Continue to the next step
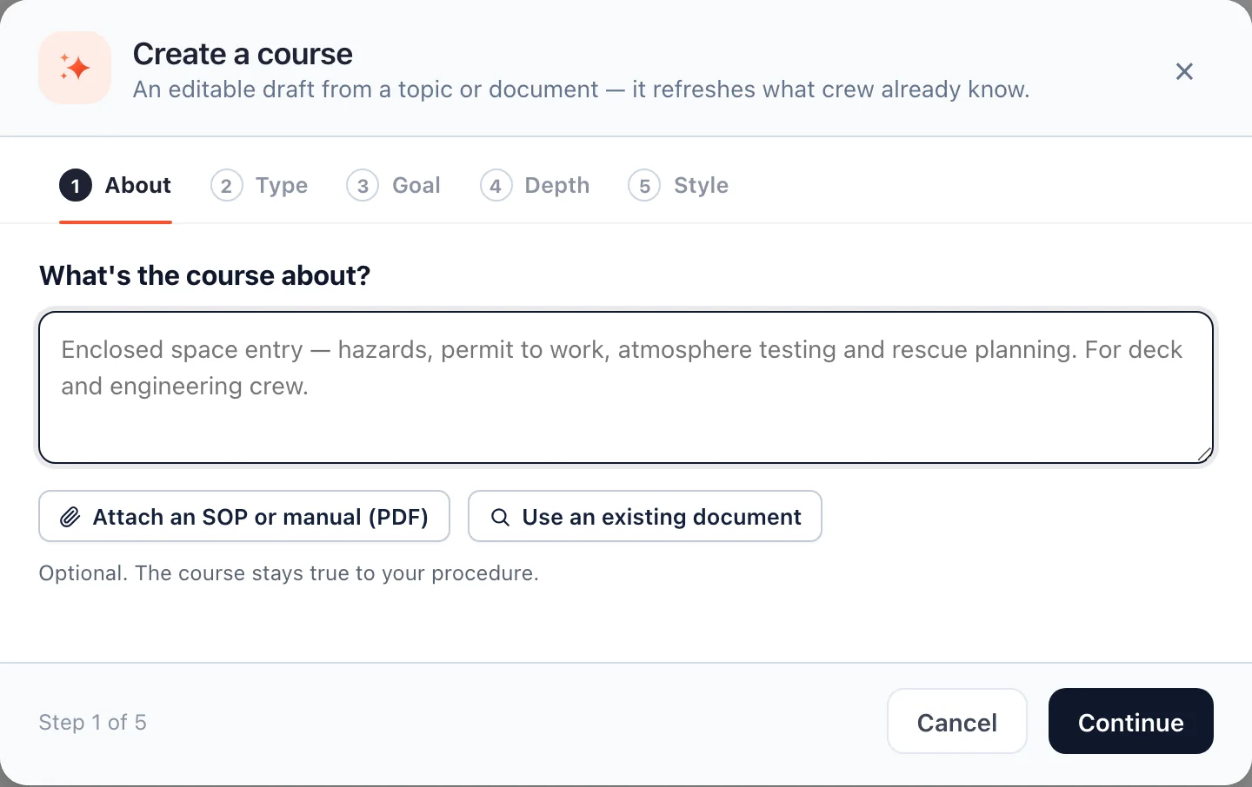1252x787 pixels. click(x=1131, y=721)
